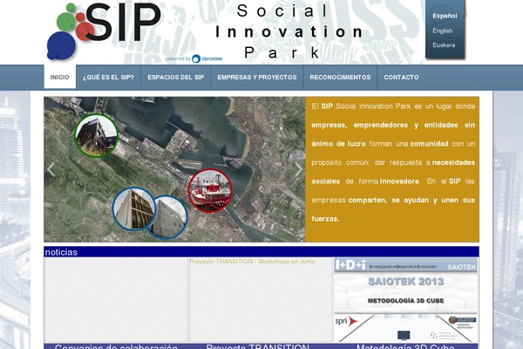Click the European Union flag logo
Viewport: 523px width, 349px height.
[404, 335]
